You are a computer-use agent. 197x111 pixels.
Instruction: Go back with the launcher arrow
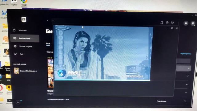click(48, 20)
